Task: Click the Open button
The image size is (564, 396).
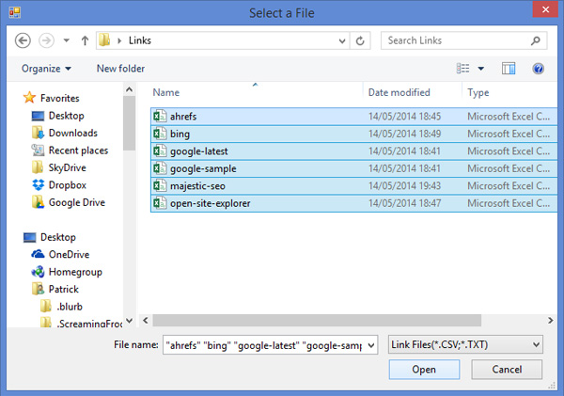Action: pyautogui.click(x=424, y=370)
